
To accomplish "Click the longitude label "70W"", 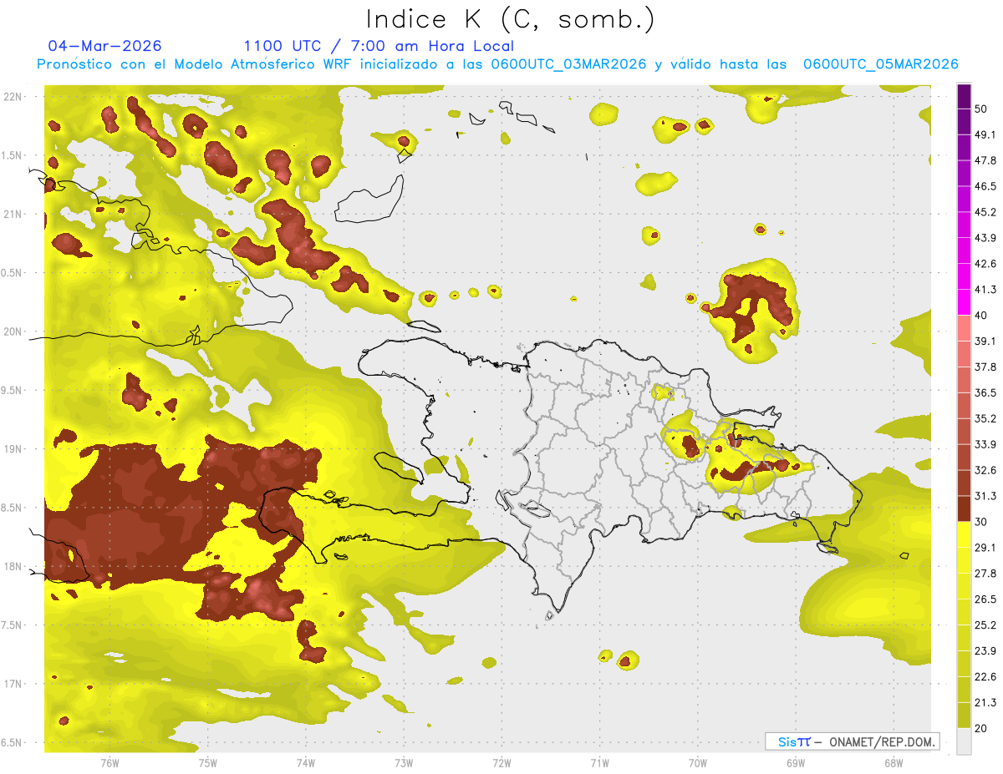I will tap(698, 763).
